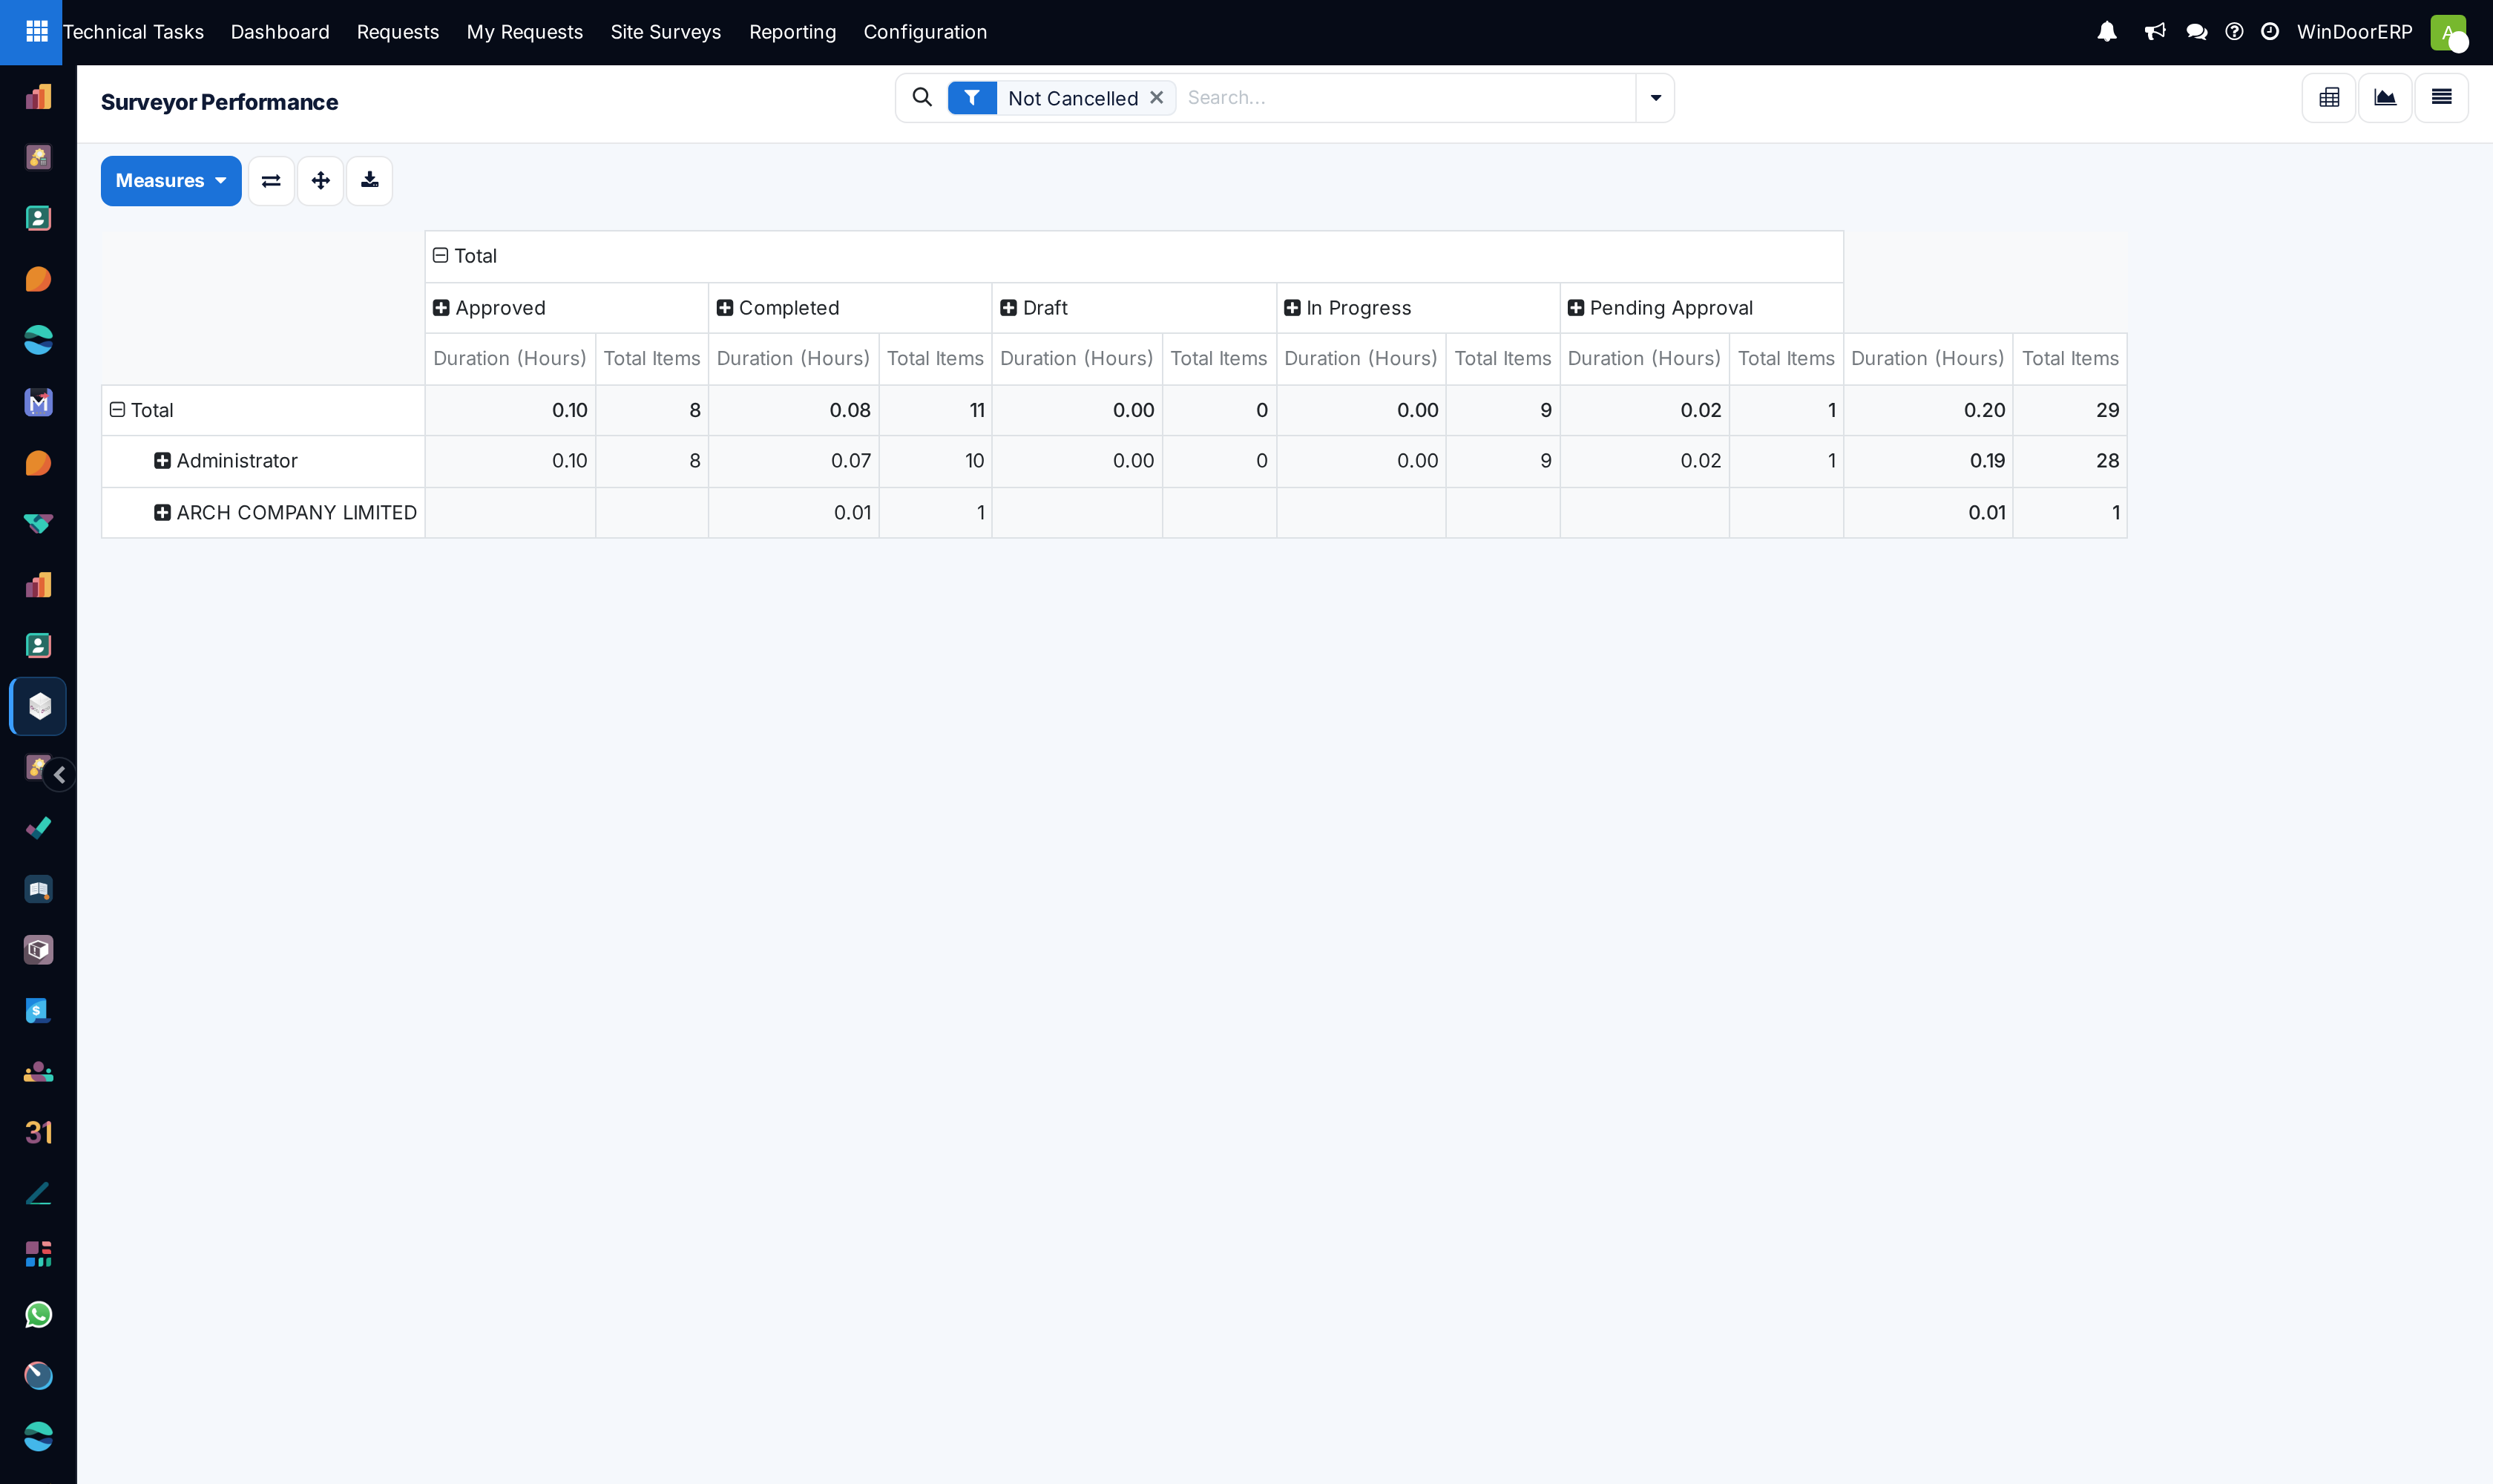Go to My Requests
The width and height of the screenshot is (2493, 1484).
(x=525, y=32)
